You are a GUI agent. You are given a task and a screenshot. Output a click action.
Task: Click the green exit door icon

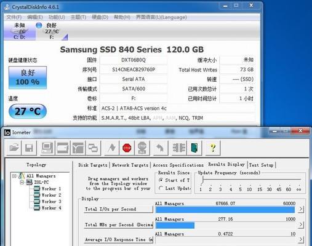pos(194,148)
